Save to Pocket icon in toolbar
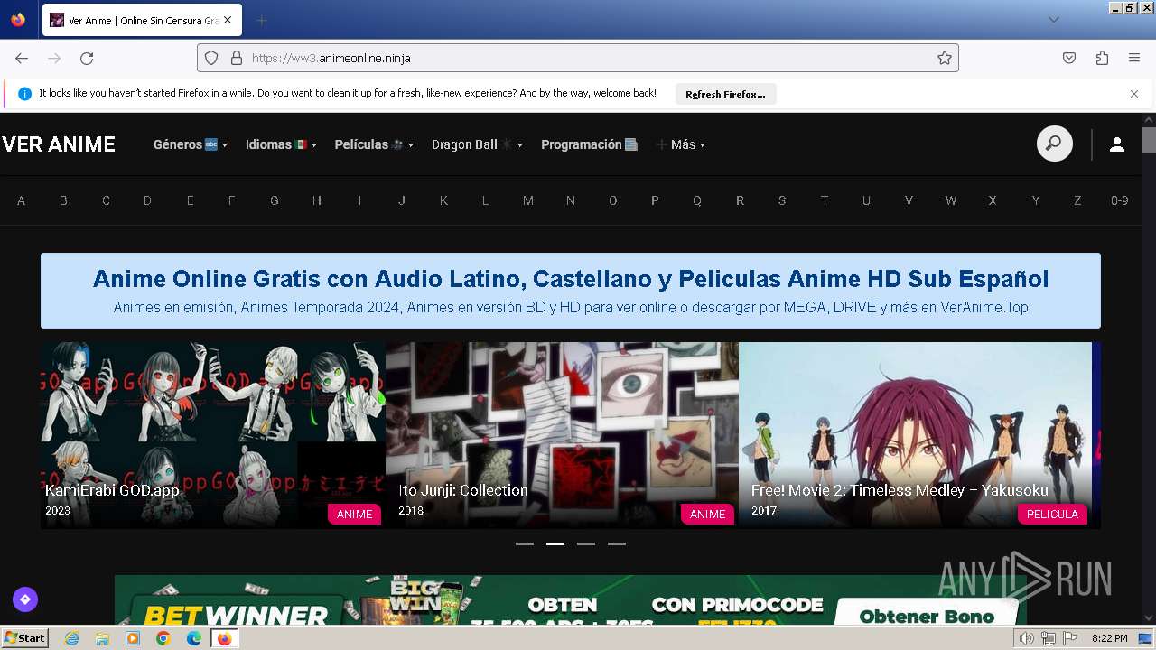This screenshot has width=1156, height=650. [1069, 58]
